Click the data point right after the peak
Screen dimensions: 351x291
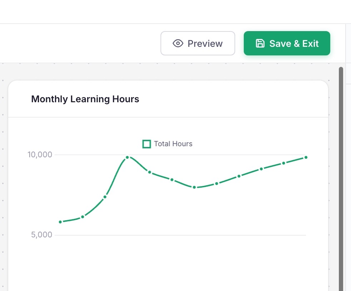tap(149, 172)
